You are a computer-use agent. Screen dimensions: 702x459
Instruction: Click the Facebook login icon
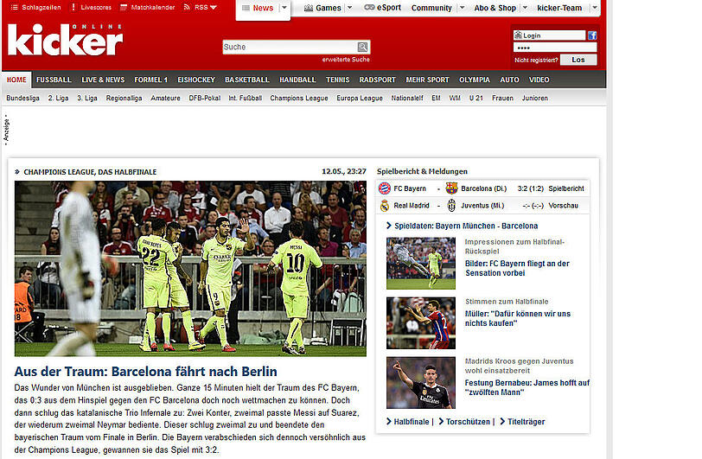pyautogui.click(x=592, y=35)
